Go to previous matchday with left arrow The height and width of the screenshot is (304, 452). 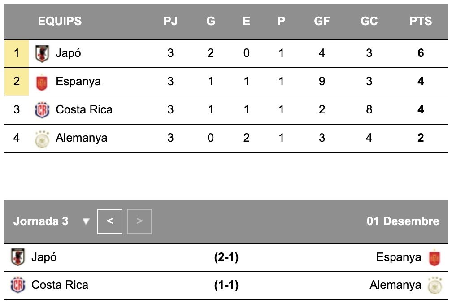click(110, 221)
